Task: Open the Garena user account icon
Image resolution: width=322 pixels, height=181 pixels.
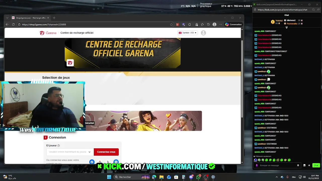Action: 203,33
